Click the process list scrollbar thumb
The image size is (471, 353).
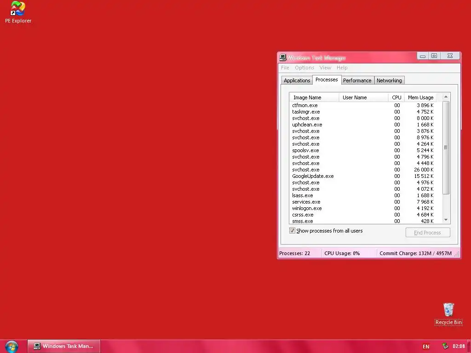coord(446,148)
